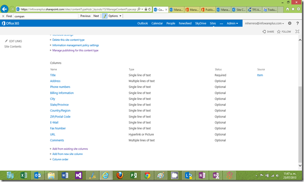Close the Find bar with the X
Viewport: 304px width, 182px height.
click(3, 16)
